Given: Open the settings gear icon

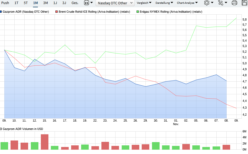Looking at the screenshot, I should pos(207,3).
